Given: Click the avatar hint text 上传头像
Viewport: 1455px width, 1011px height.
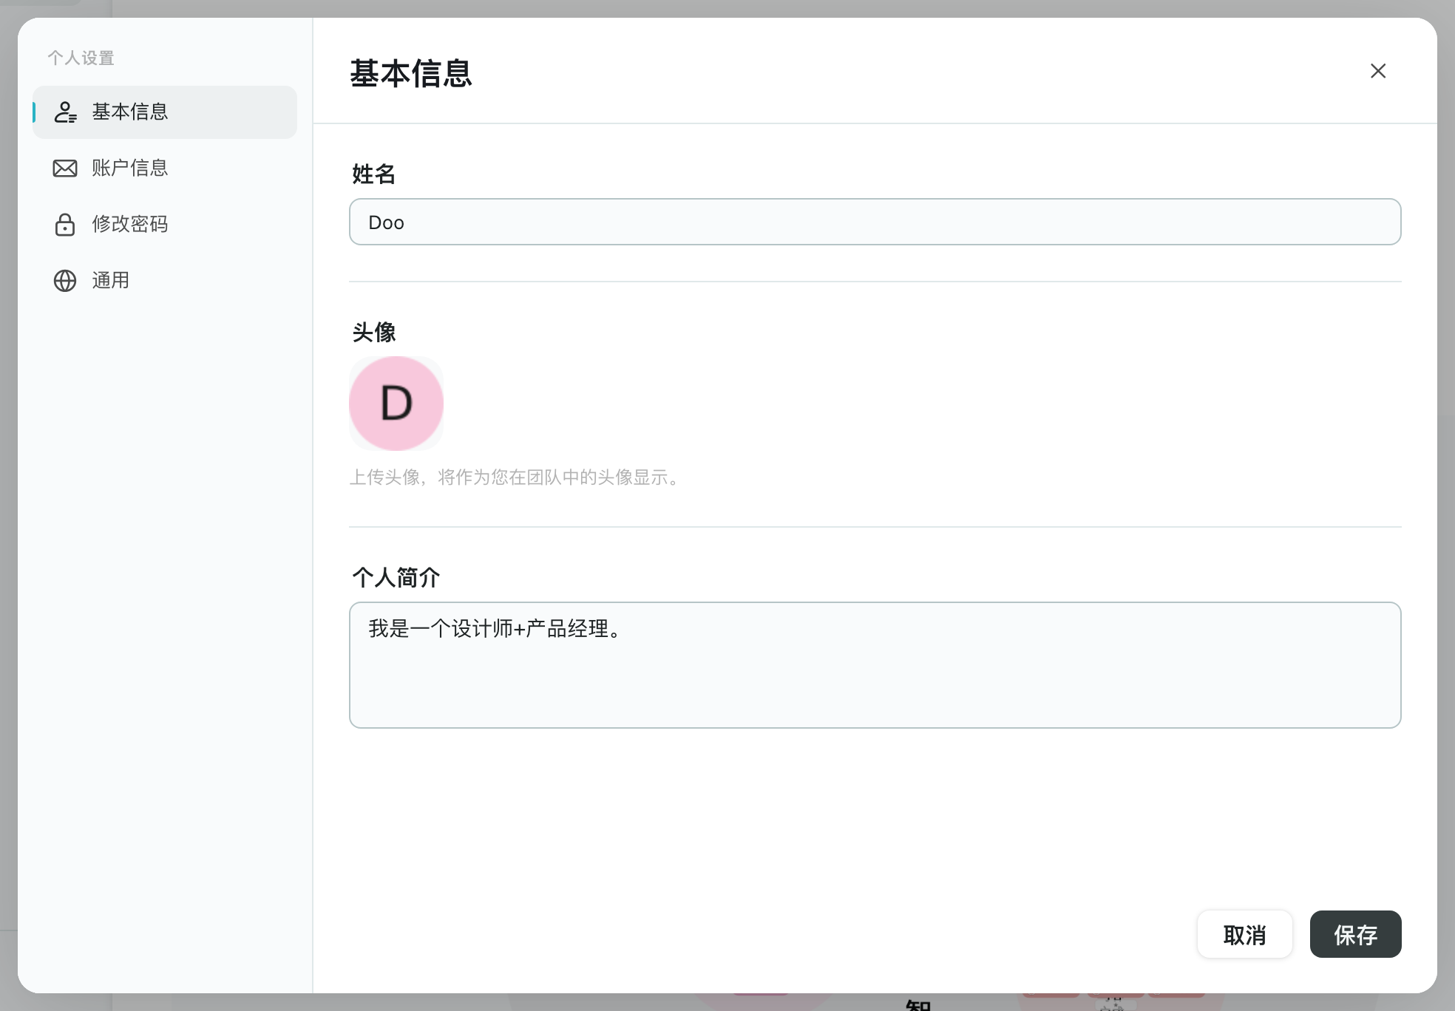Looking at the screenshot, I should tap(515, 477).
